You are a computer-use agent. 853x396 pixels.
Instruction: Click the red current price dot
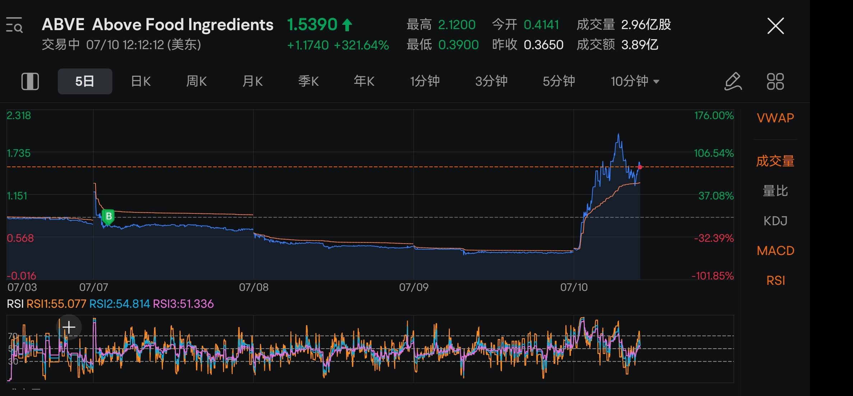(x=640, y=167)
